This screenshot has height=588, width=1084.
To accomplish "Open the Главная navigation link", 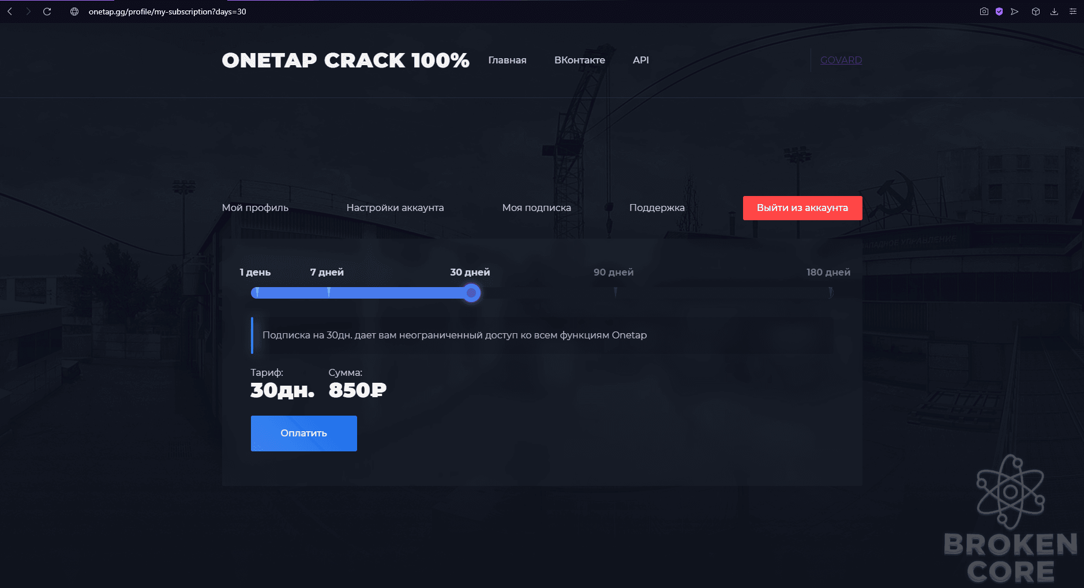I will (507, 60).
